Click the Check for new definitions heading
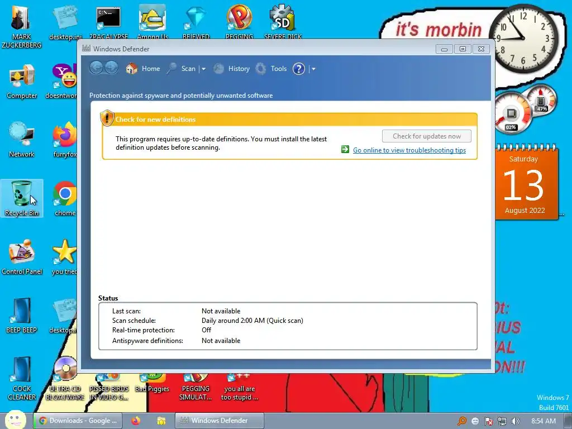This screenshot has width=572, height=429. (x=155, y=120)
